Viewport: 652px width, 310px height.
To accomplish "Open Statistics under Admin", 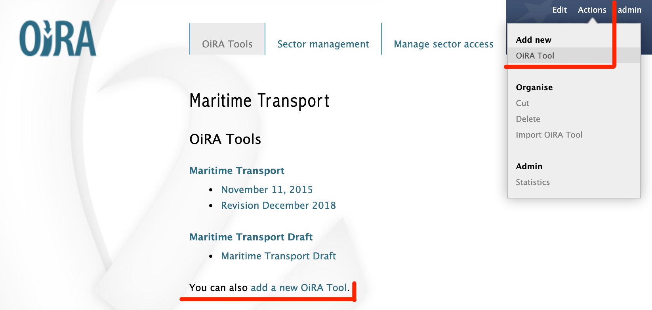I will (533, 182).
